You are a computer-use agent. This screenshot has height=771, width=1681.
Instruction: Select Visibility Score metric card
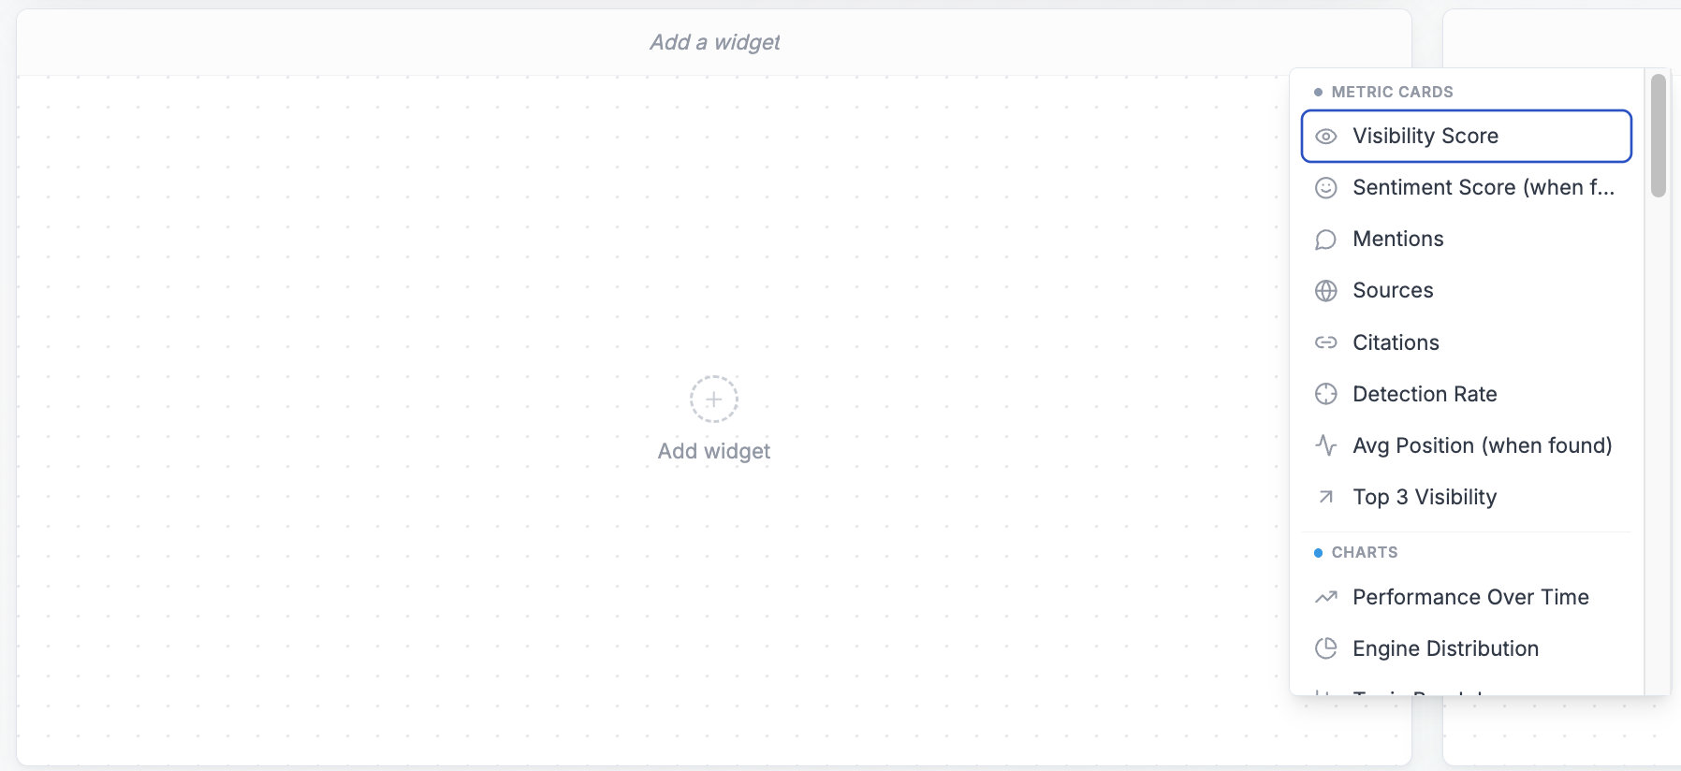click(x=1466, y=137)
